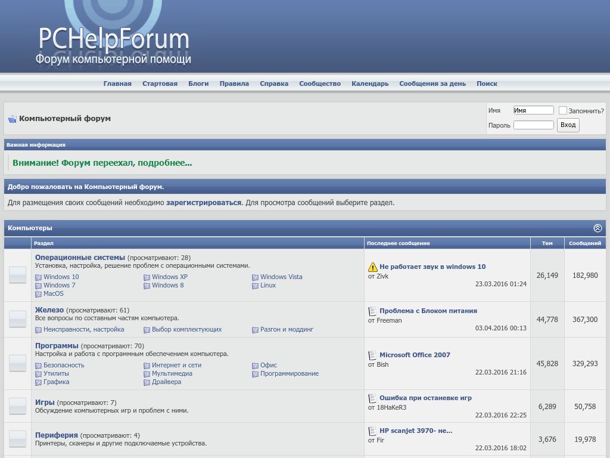Open the Внимание! Форум переехал announcement
610x458 pixels.
point(102,163)
